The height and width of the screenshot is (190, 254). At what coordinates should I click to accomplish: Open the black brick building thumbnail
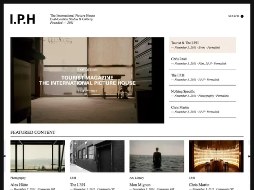tap(97, 156)
